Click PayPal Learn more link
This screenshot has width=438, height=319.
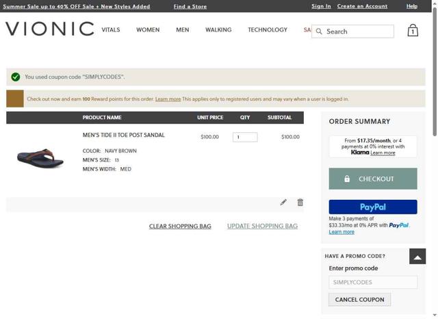coord(342,232)
